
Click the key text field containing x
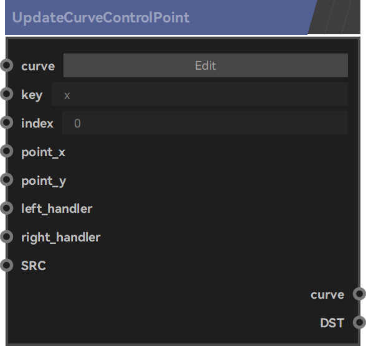200,94
